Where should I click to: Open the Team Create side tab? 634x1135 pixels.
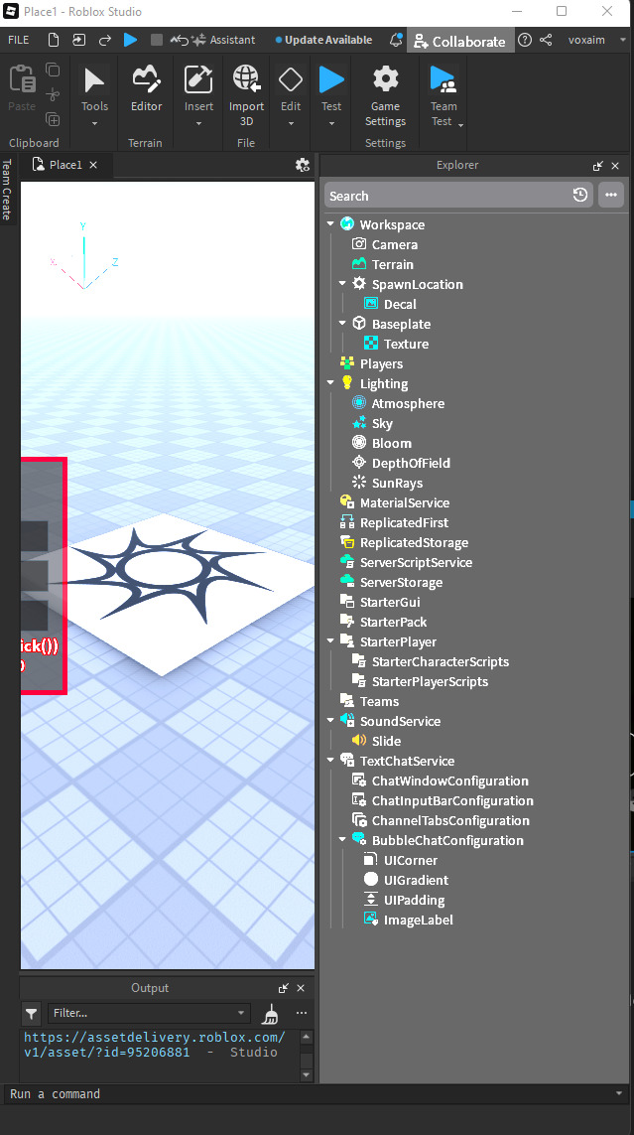[x=7, y=190]
